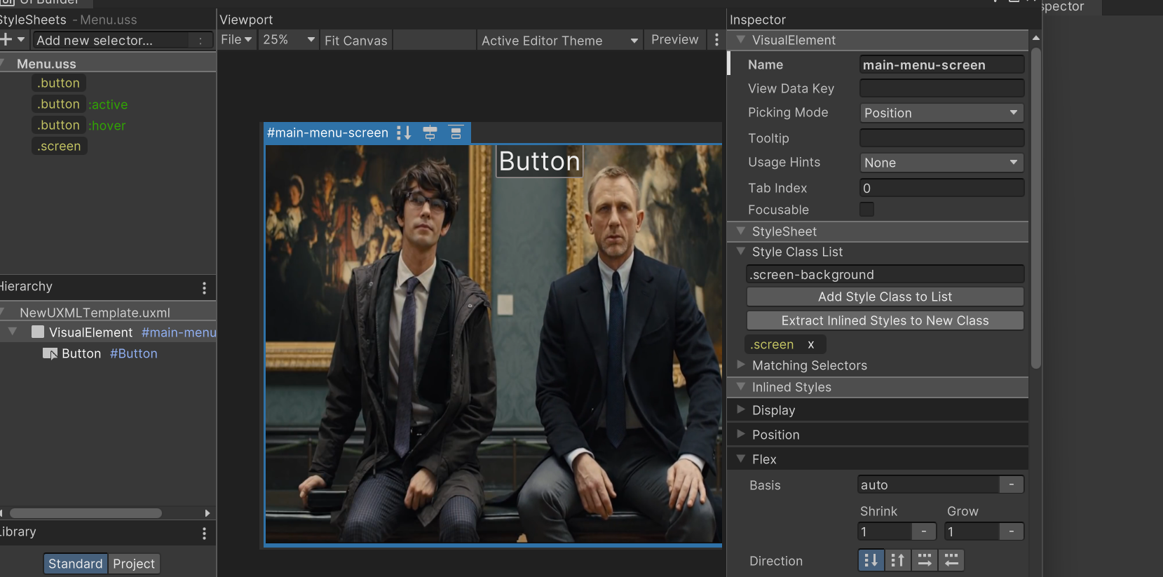Collapse the StyleSheet section

point(741,231)
